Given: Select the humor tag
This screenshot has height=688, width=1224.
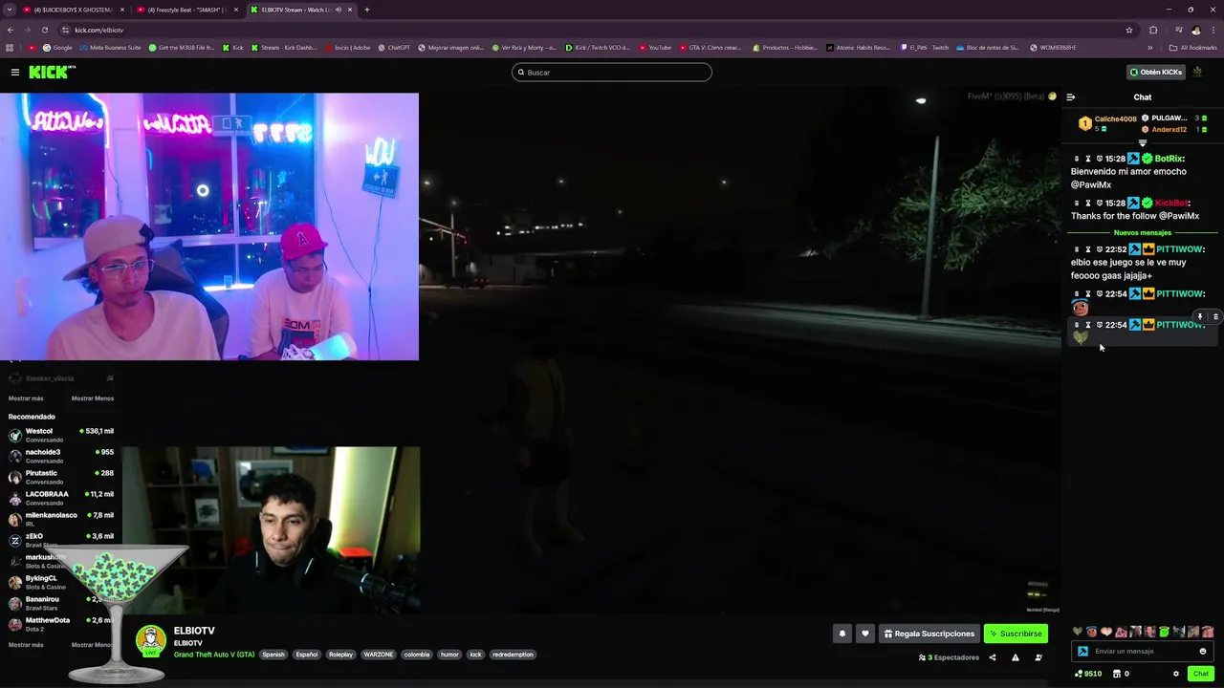Looking at the screenshot, I should (449, 655).
